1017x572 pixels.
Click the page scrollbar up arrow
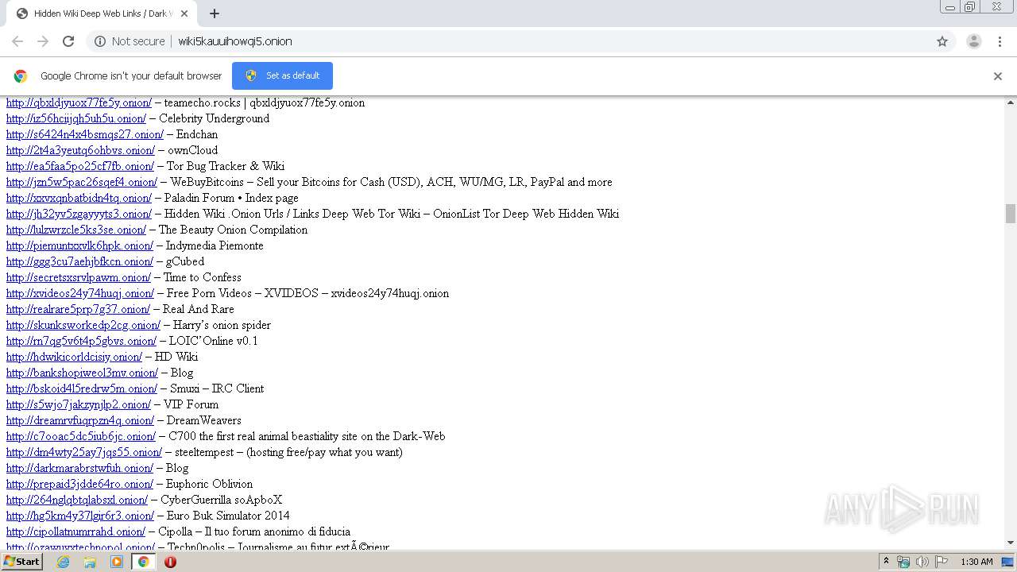pos(1011,102)
